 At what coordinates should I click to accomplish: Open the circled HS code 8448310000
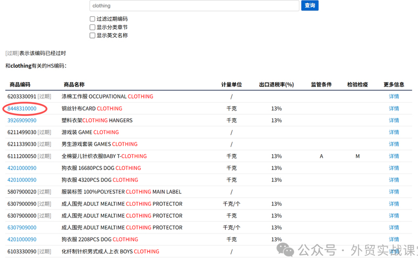pyautogui.click(x=22, y=108)
